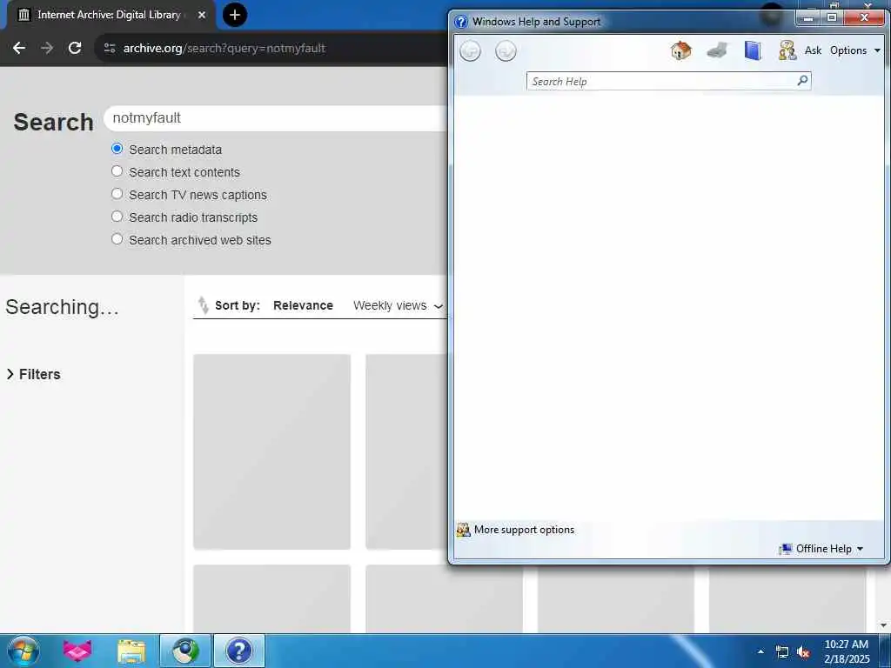The height and width of the screenshot is (668, 891).
Task: Click the Ask support people icon
Action: [787, 50]
